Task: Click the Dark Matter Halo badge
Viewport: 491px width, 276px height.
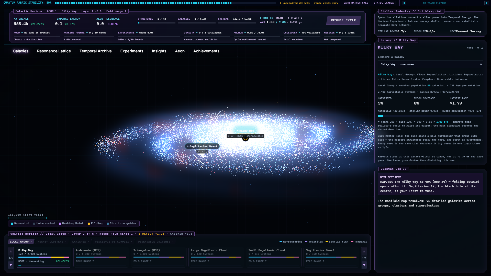Action: (356, 3)
